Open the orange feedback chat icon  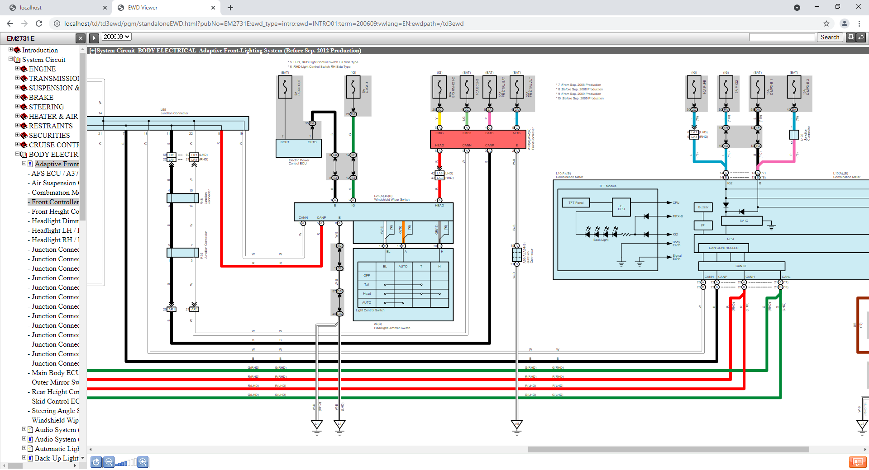point(857,462)
